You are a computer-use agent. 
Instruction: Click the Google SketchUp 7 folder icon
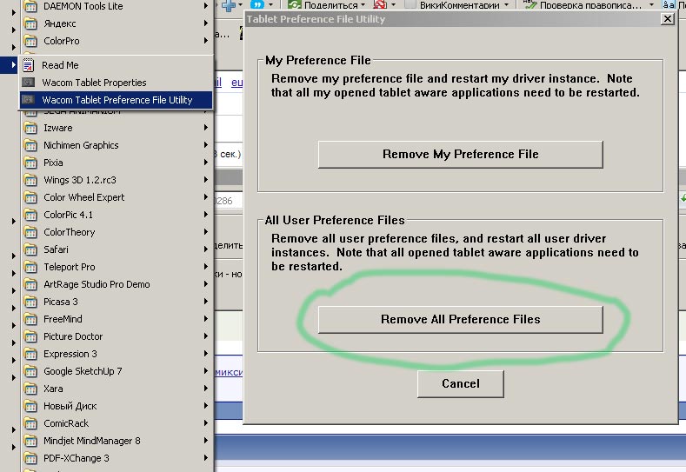point(30,371)
